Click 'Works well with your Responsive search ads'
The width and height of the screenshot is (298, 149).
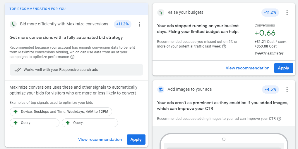click(61, 70)
